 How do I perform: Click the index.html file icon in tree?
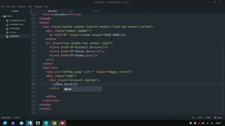coord(7,36)
